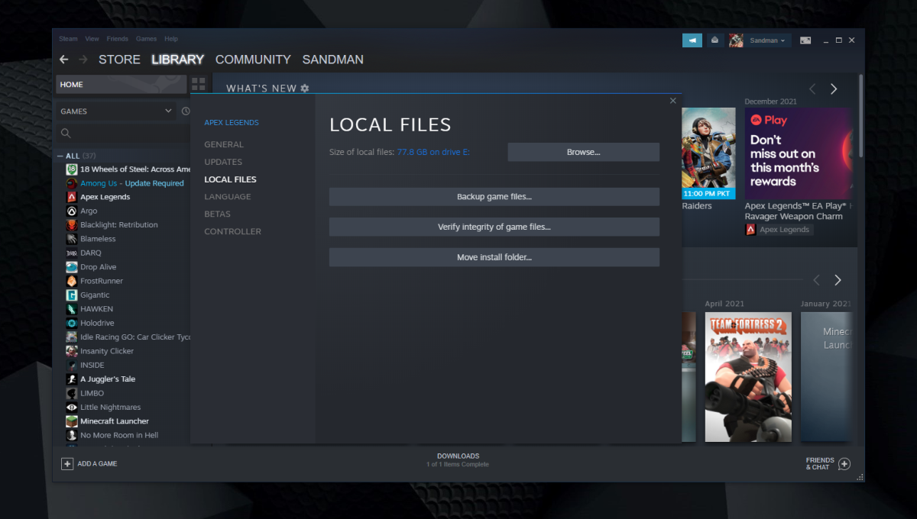This screenshot has height=519, width=917.
Task: Collapse the ALL games category
Action: (x=61, y=156)
